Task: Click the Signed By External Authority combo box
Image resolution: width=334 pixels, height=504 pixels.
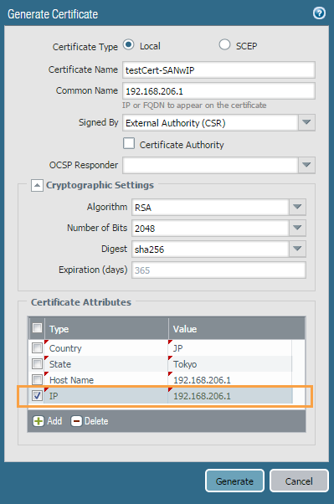Action: 210,122
